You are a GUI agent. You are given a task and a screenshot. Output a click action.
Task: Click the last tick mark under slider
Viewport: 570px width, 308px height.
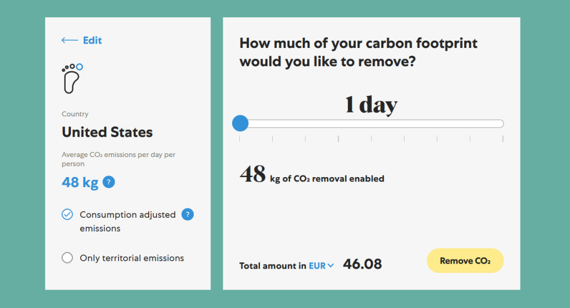click(x=503, y=139)
